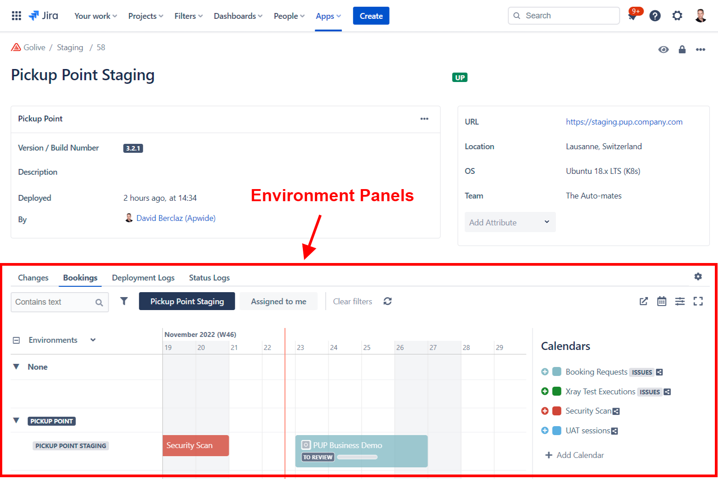Toggle the watch eye icon for this environment
The height and width of the screenshot is (479, 718).
[663, 49]
